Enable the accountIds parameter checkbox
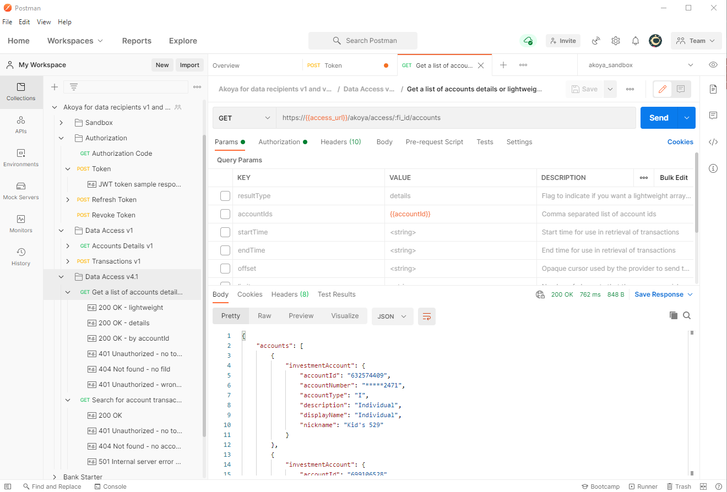The width and height of the screenshot is (727, 492). (x=225, y=214)
